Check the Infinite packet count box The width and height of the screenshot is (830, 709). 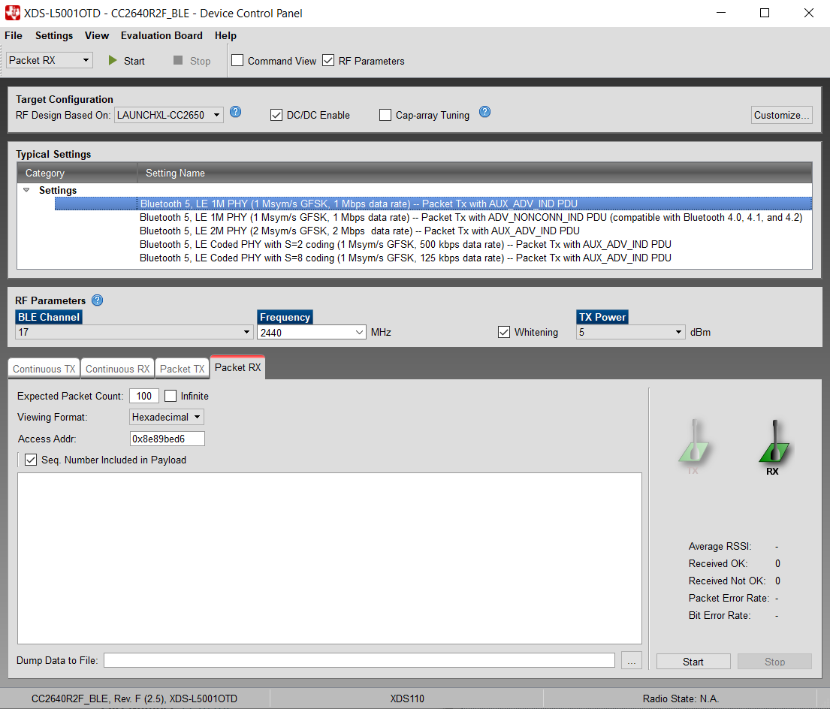(171, 396)
